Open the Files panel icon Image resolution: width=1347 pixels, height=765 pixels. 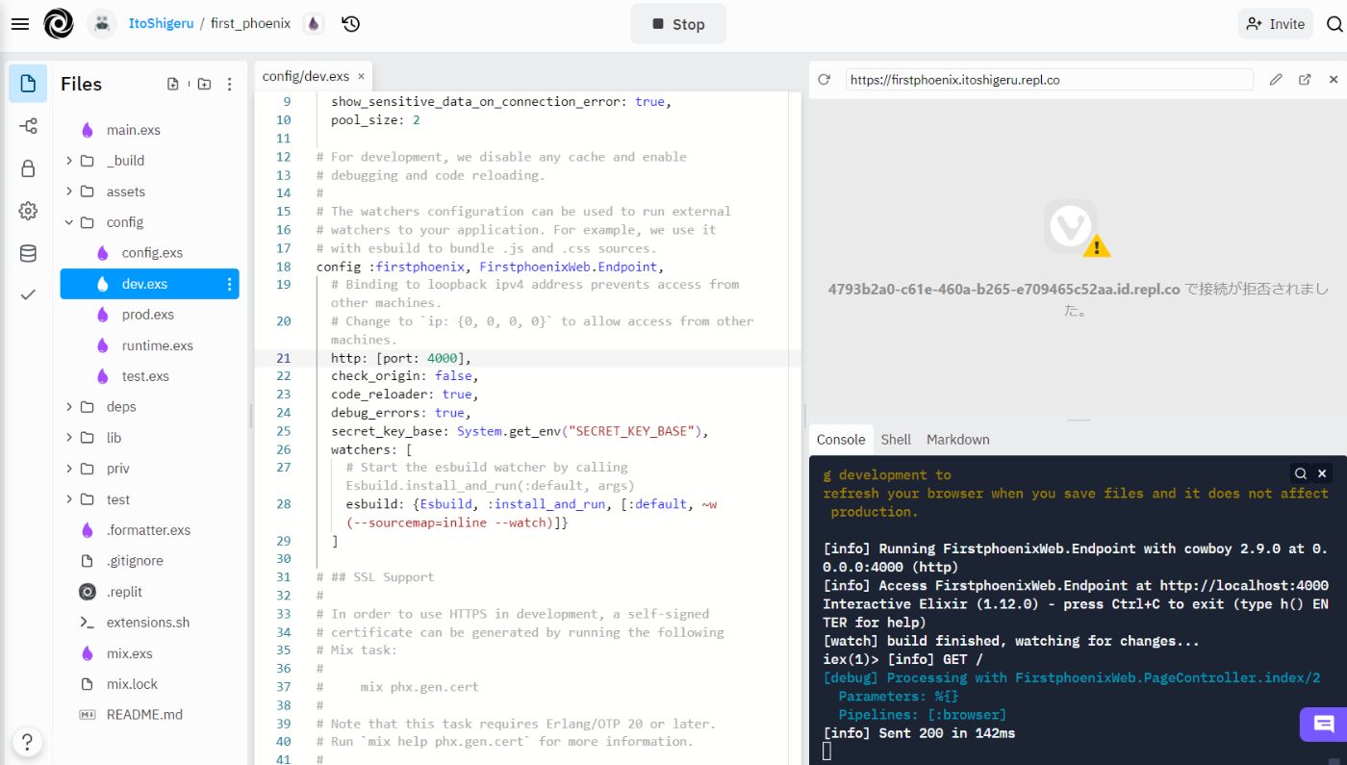tap(27, 84)
